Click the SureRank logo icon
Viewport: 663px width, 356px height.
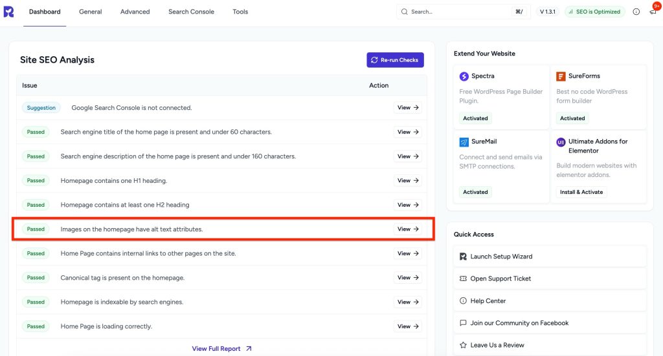(x=9, y=12)
